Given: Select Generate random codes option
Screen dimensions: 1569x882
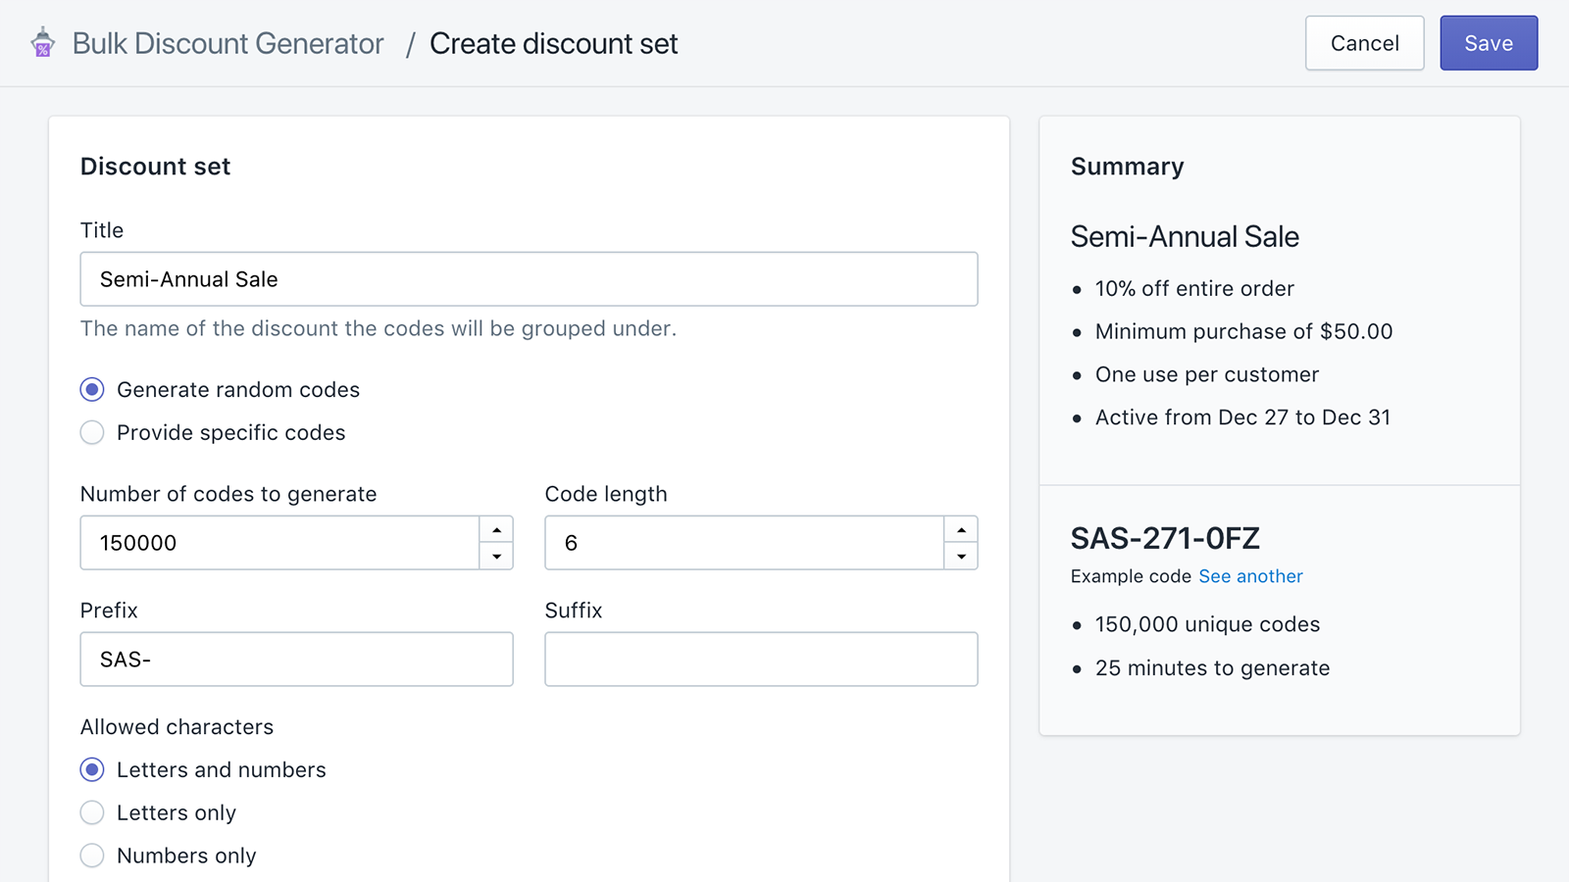Looking at the screenshot, I should tap(92, 390).
